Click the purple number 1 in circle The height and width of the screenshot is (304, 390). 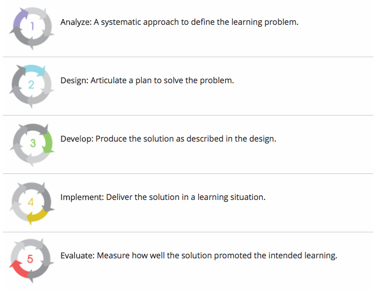pos(32,26)
